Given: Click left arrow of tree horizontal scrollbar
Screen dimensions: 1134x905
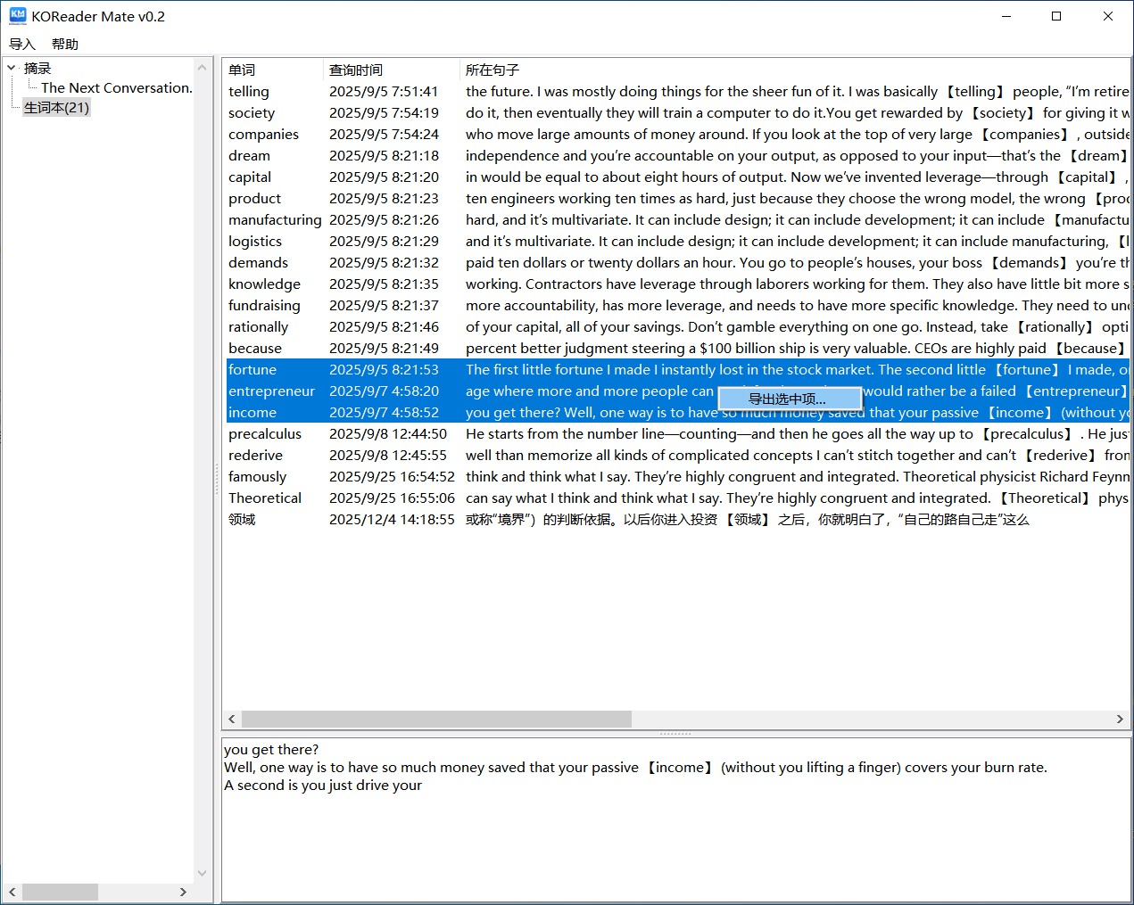Looking at the screenshot, I should click(x=12, y=892).
